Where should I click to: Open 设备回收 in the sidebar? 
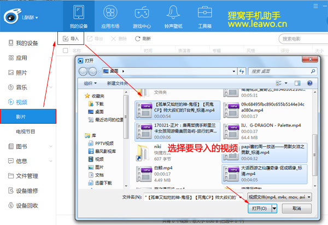[23, 205]
